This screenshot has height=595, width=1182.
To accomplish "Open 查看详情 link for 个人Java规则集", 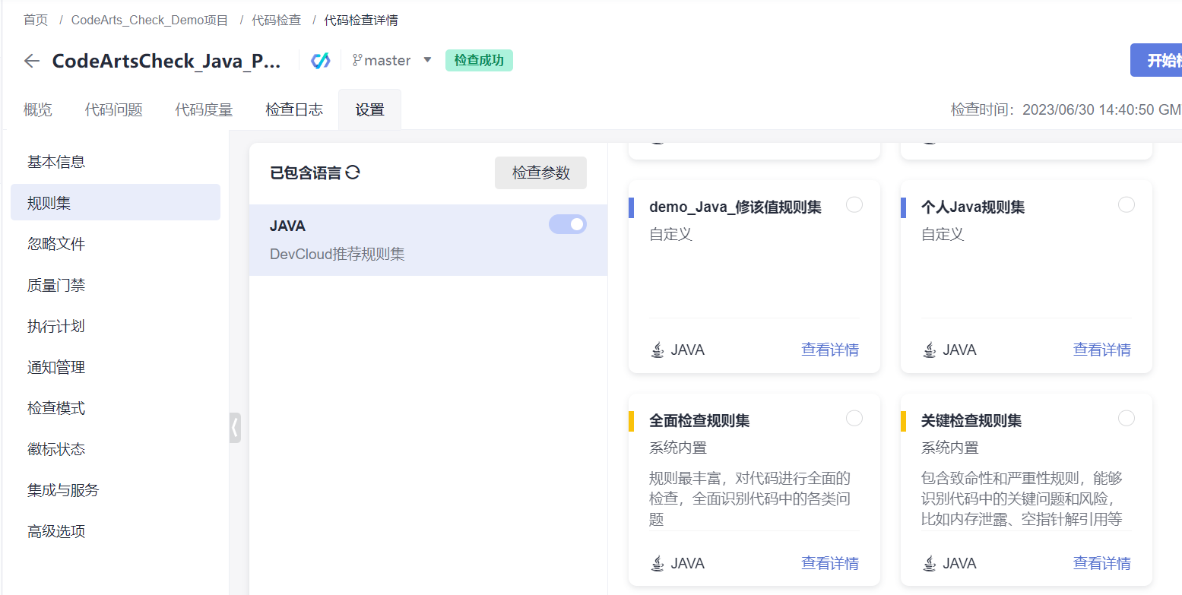I will 1101,350.
